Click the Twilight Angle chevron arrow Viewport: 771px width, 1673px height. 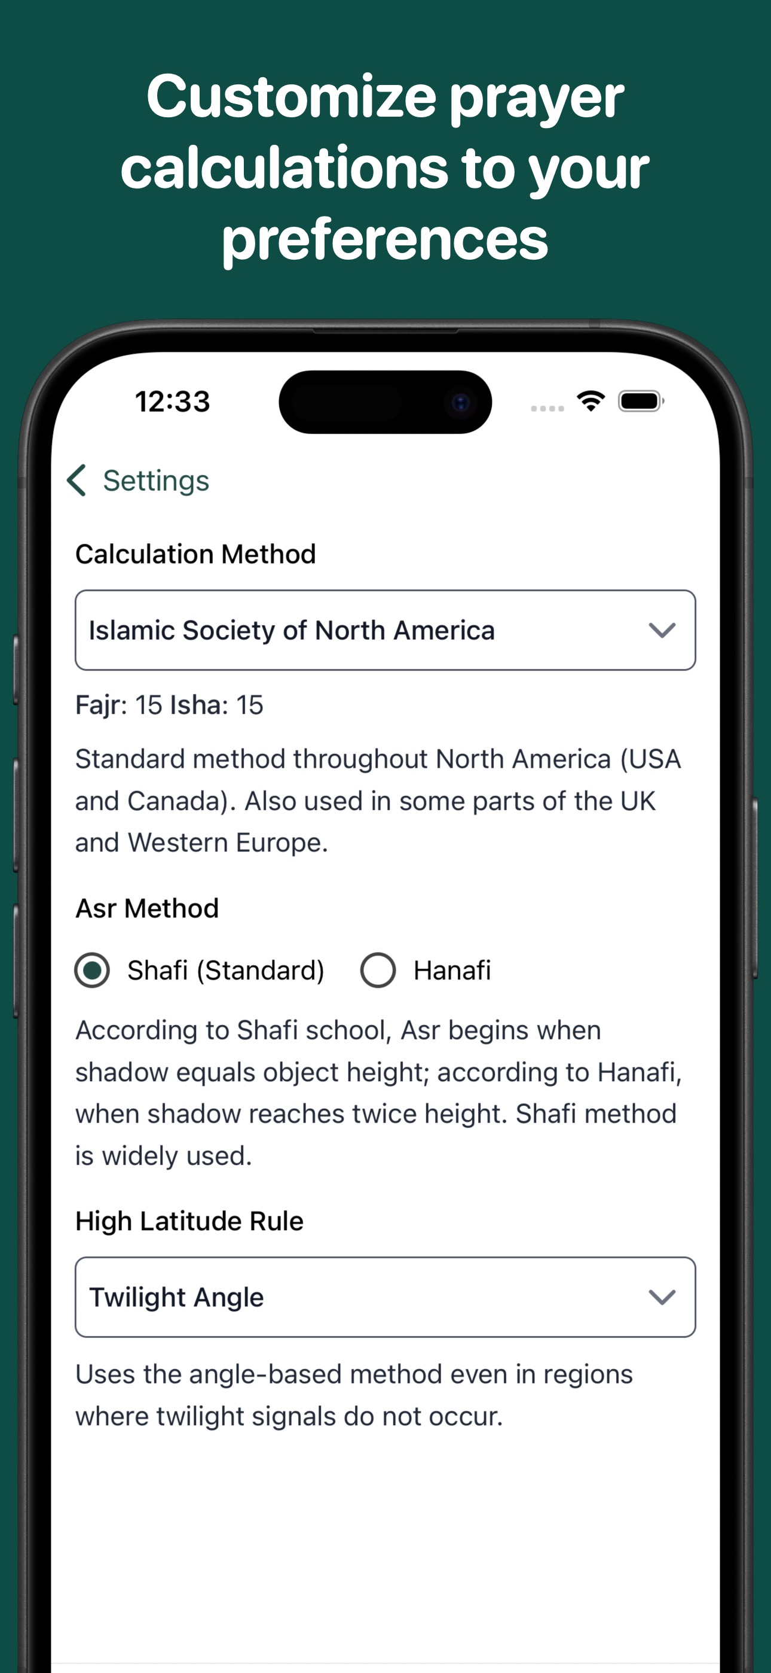(x=662, y=1297)
